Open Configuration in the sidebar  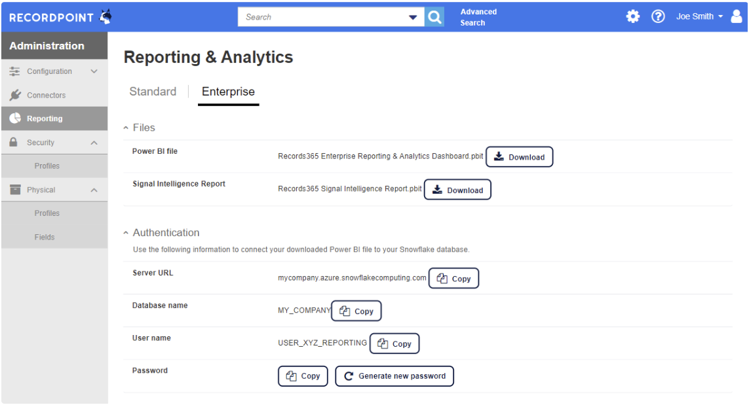click(x=54, y=71)
